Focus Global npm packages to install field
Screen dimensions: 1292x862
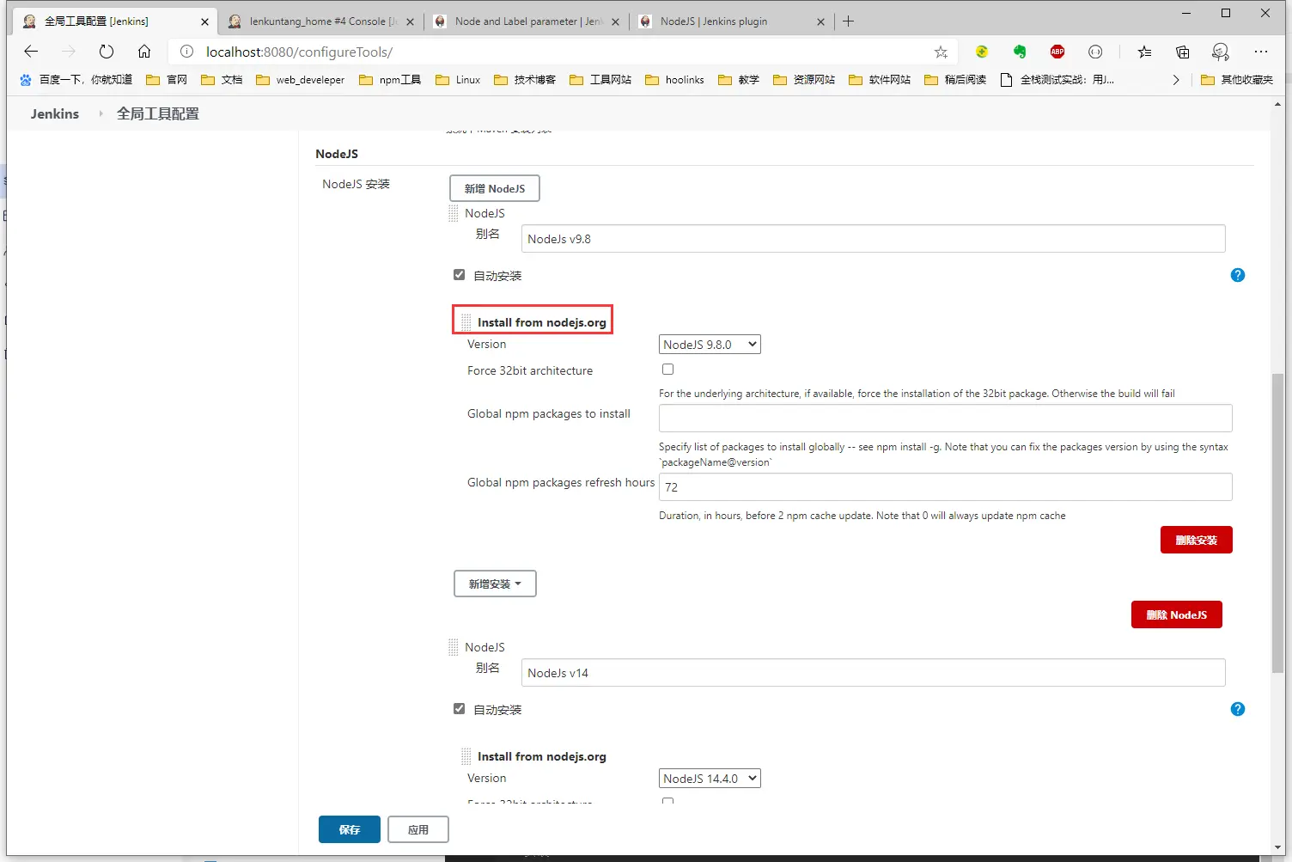coord(945,419)
